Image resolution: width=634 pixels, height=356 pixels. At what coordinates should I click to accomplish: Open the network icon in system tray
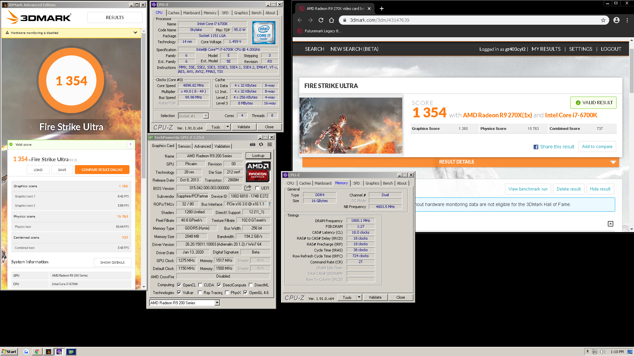[x=595, y=352]
